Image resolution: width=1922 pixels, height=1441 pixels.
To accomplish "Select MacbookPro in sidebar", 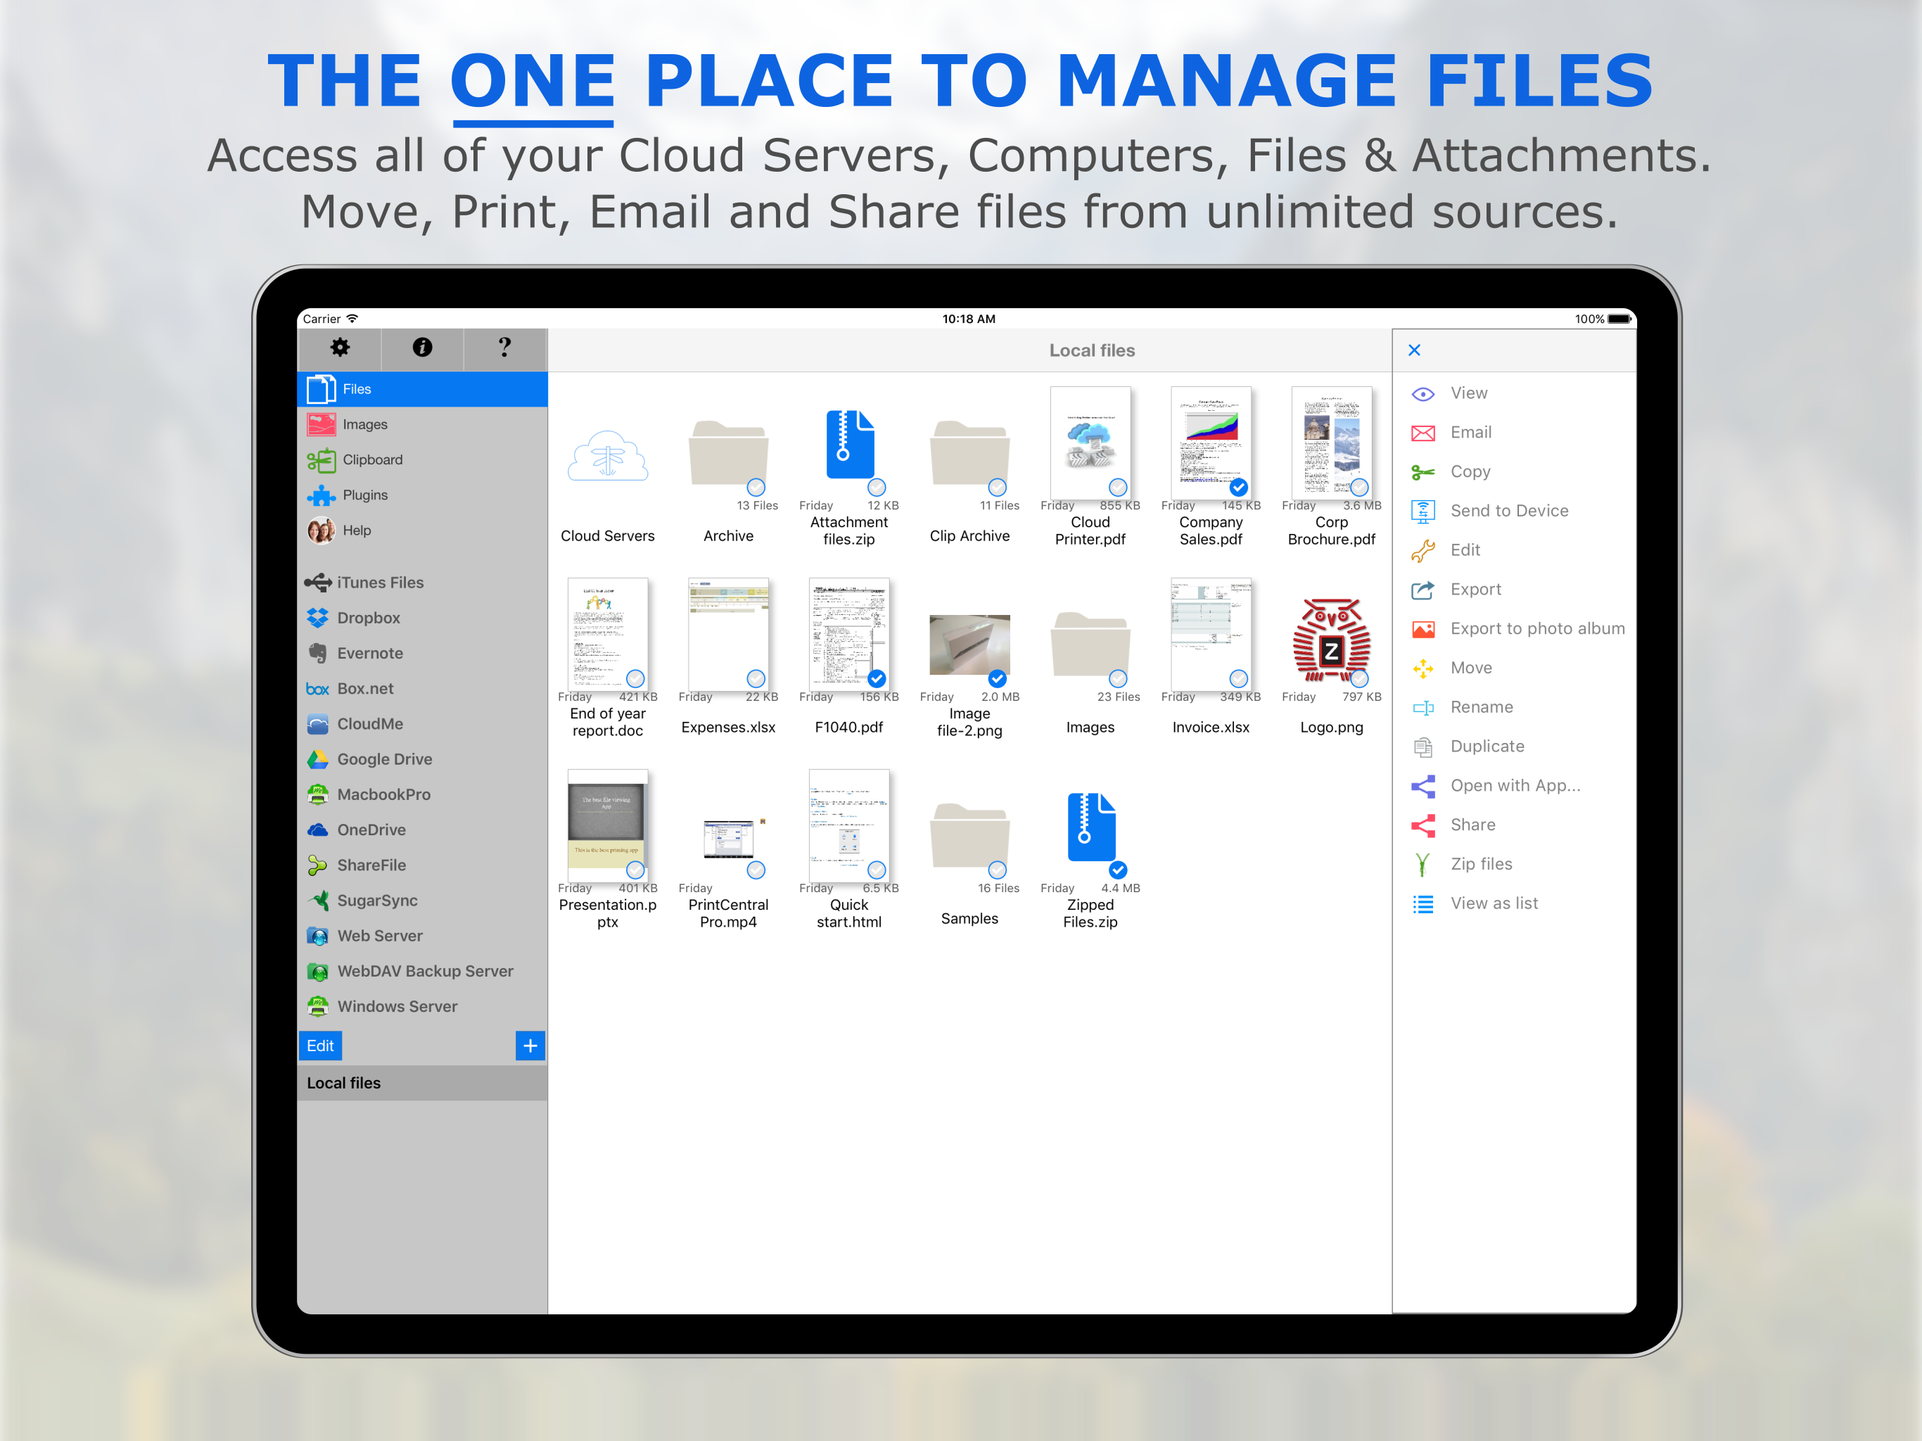I will point(422,794).
